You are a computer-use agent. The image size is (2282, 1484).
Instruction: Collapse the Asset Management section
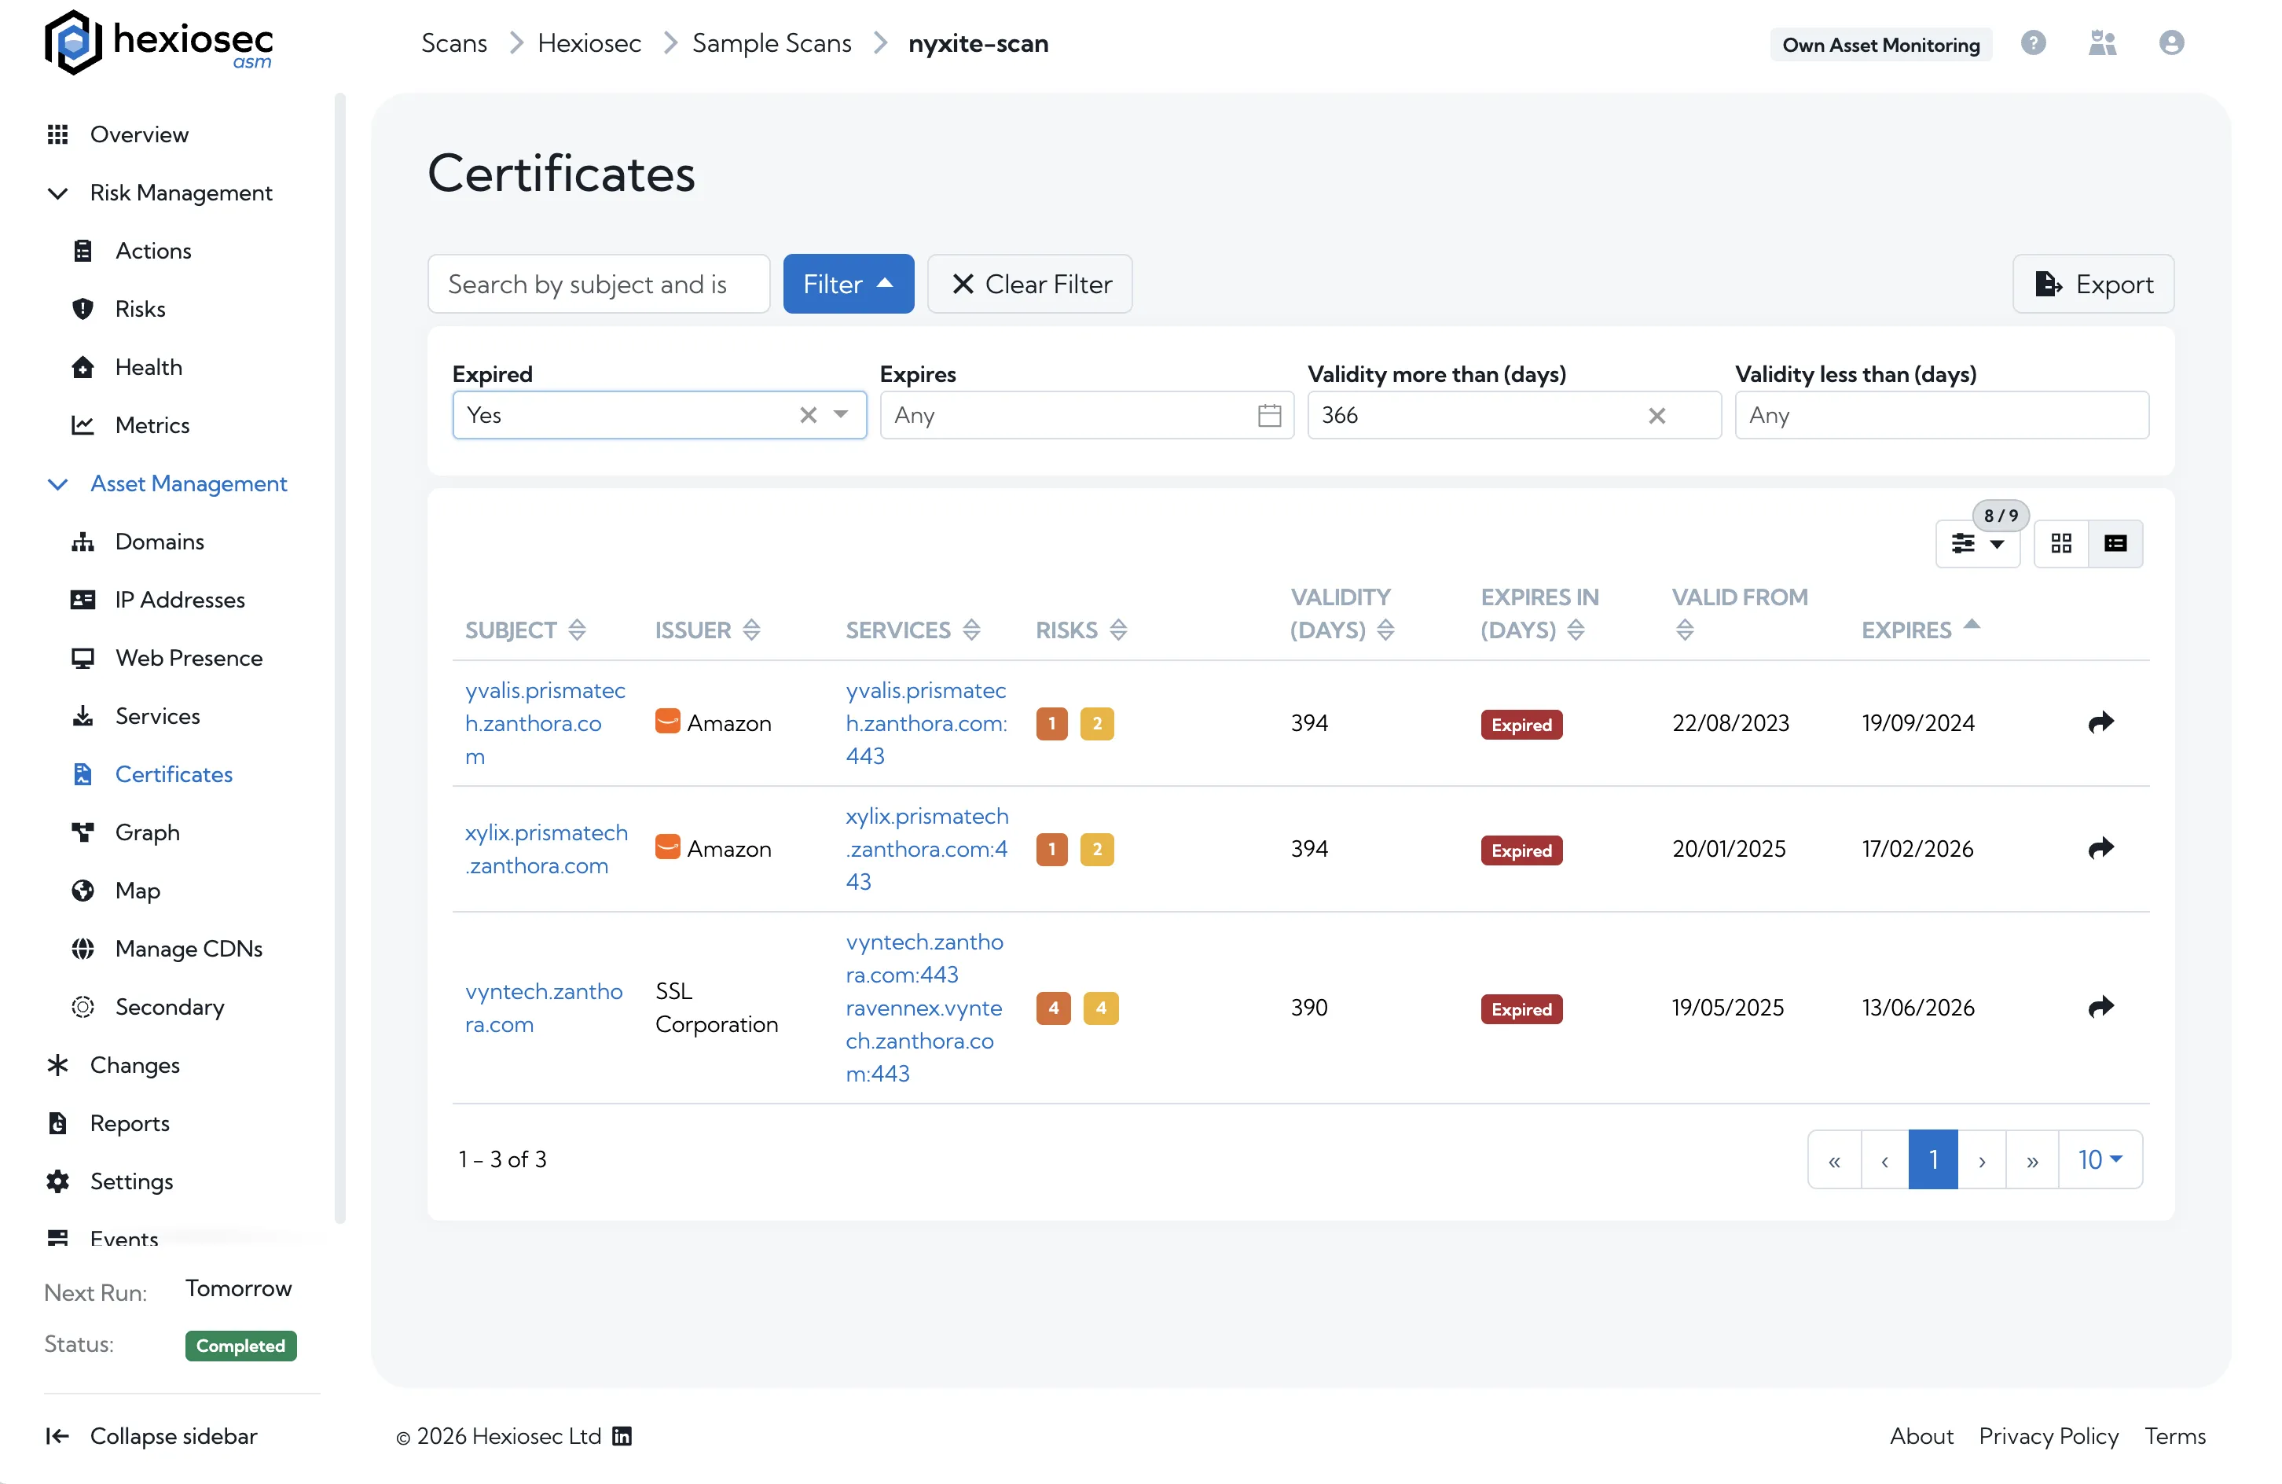[x=57, y=483]
